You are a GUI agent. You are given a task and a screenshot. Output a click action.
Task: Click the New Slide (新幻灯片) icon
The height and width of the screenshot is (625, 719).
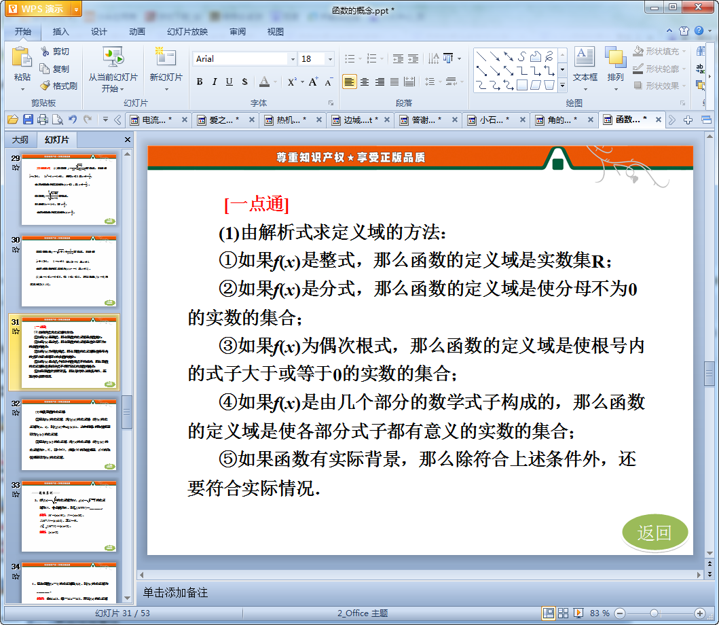point(166,57)
